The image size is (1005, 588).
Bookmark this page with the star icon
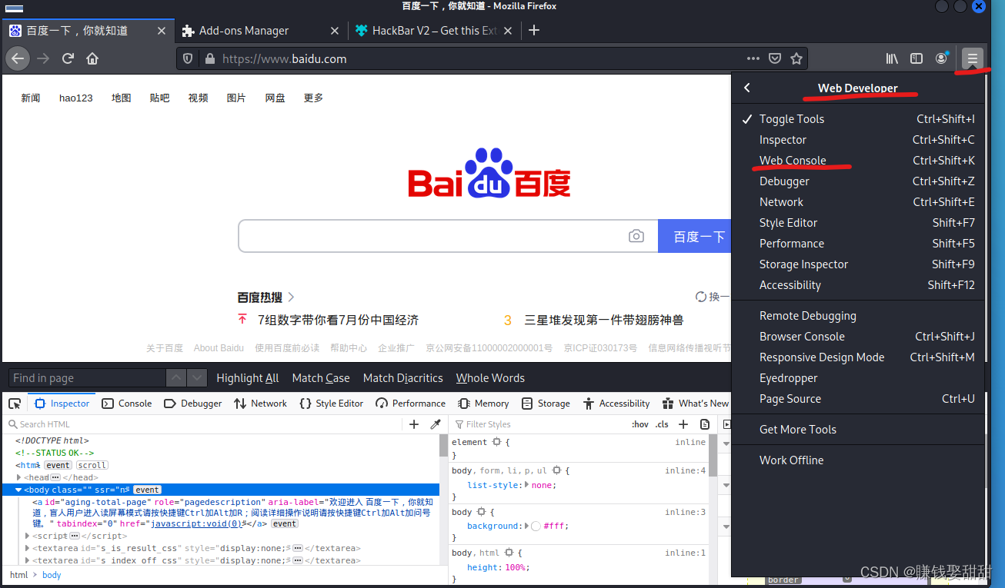click(x=796, y=58)
